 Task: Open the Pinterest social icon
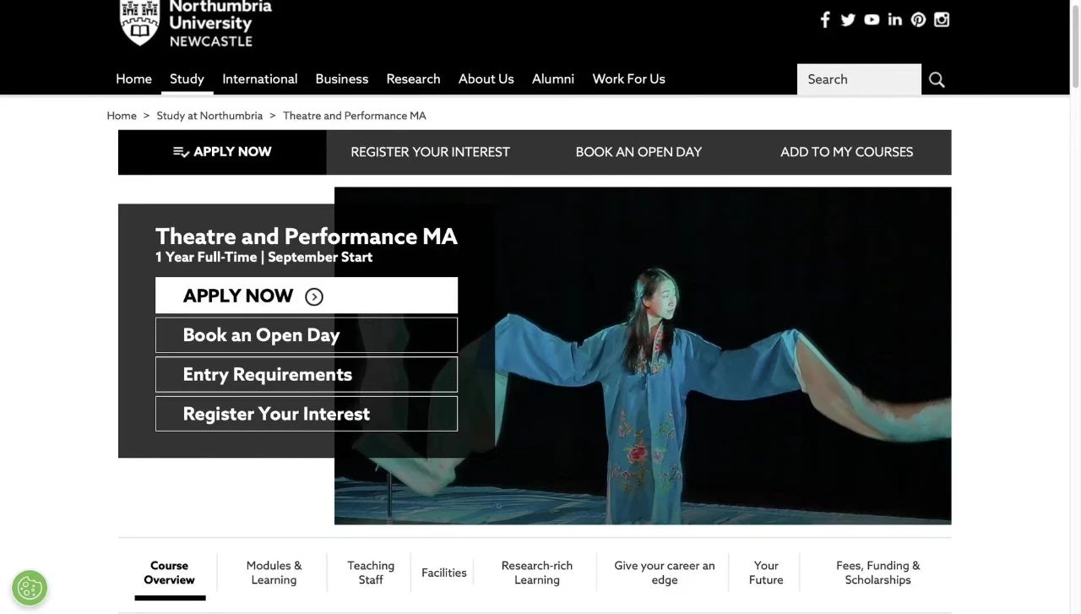point(918,19)
